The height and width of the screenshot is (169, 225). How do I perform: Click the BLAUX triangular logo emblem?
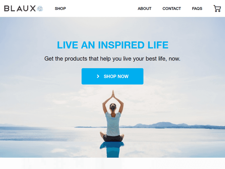tap(40, 8)
